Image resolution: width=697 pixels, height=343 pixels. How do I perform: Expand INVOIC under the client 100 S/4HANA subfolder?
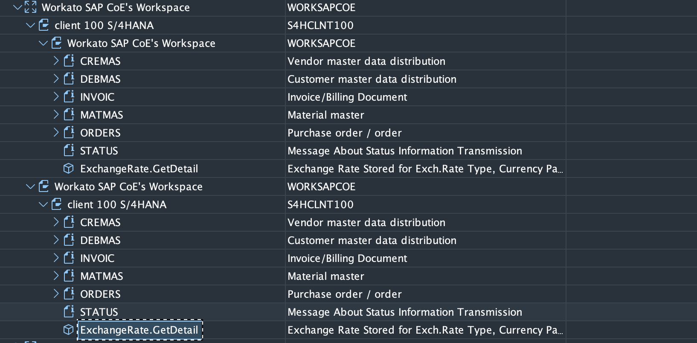click(x=56, y=258)
